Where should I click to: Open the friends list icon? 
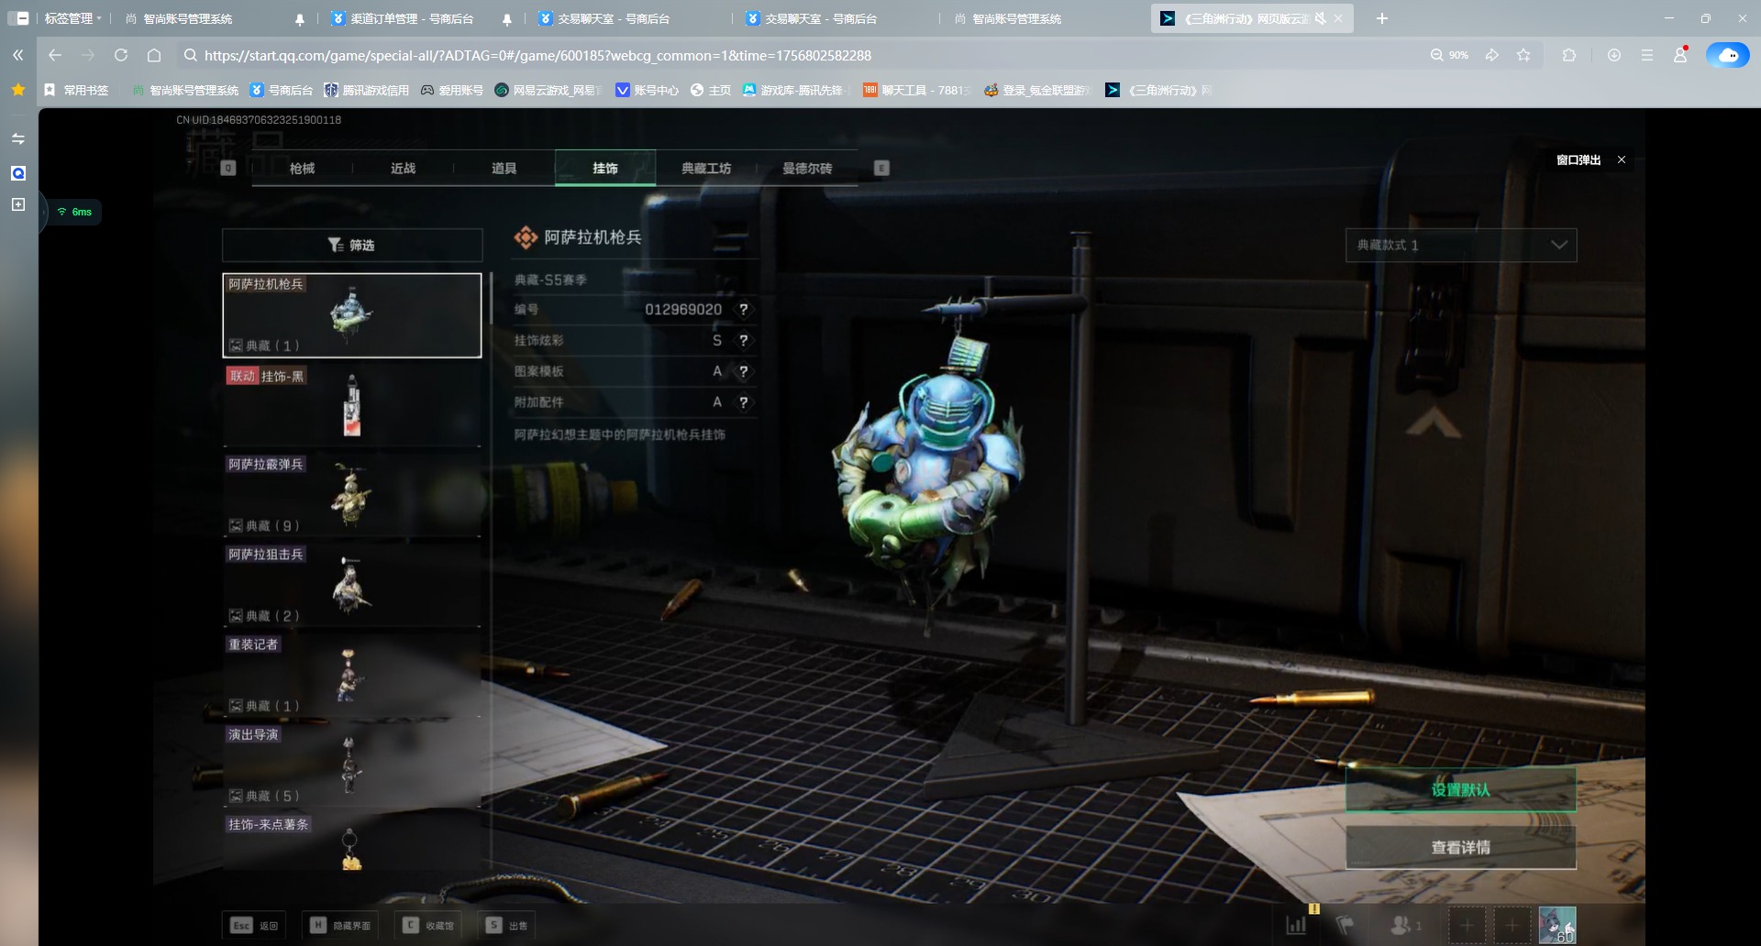coord(1403,925)
